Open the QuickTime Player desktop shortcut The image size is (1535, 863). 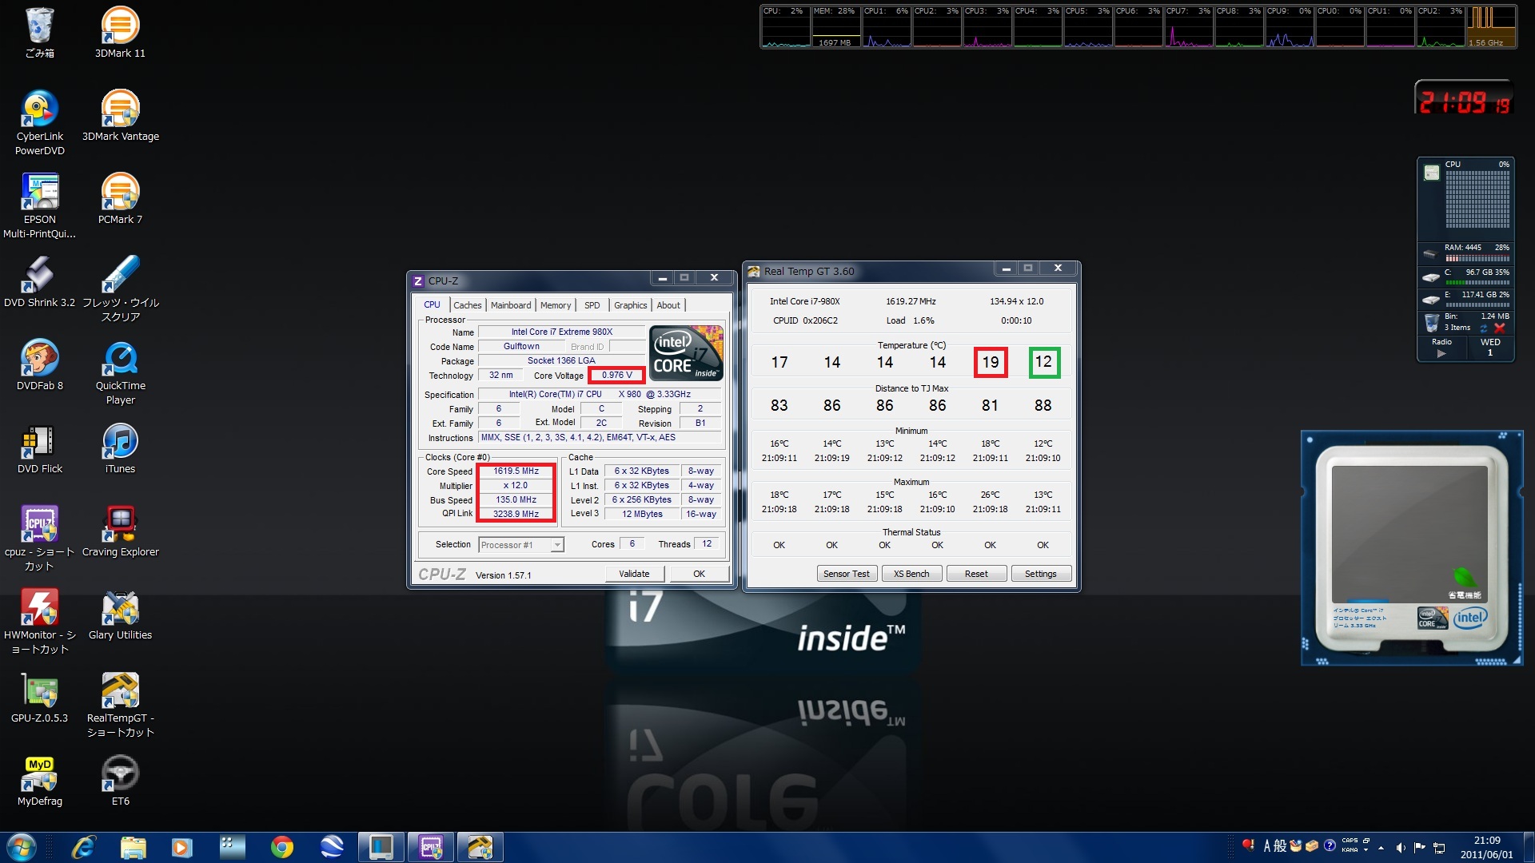[120, 372]
